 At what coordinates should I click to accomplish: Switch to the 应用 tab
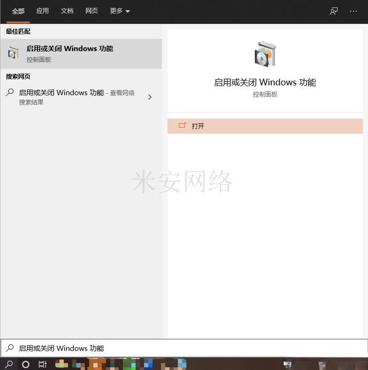coord(43,11)
